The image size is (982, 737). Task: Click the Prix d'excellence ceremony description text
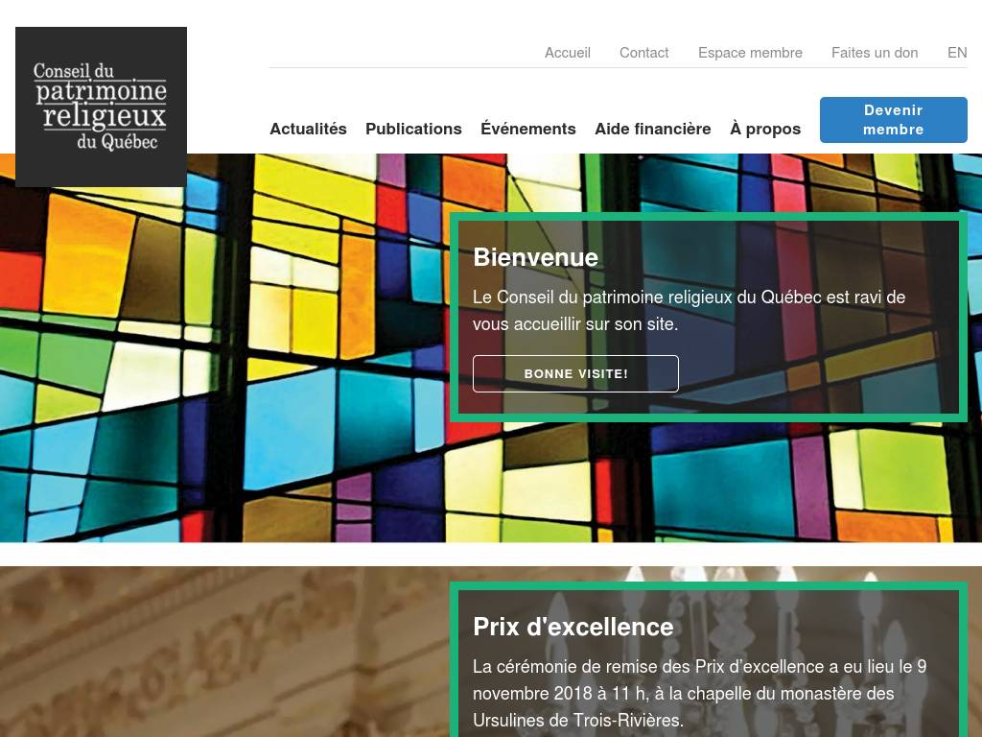[699, 693]
